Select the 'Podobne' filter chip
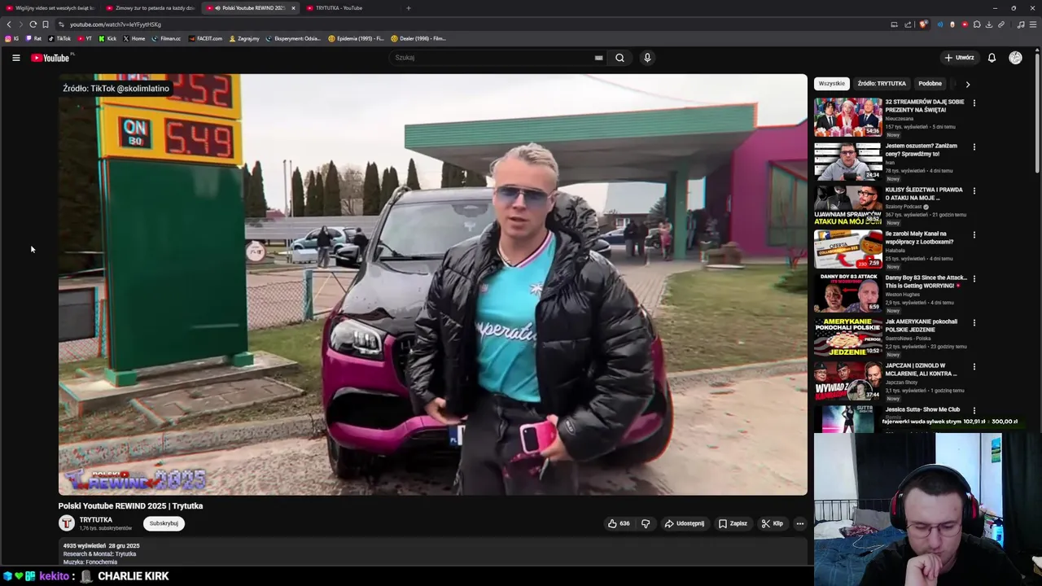Image resolution: width=1042 pixels, height=586 pixels. [930, 84]
